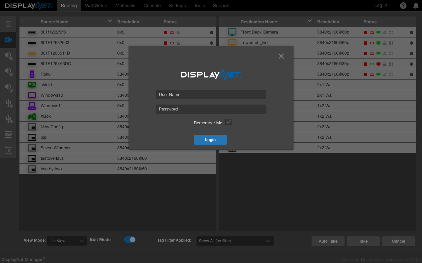
Task: Expand the Source Name column chevron
Action: [110, 21]
